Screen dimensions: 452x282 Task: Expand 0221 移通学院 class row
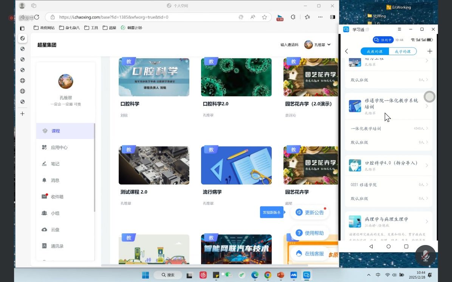click(389, 185)
